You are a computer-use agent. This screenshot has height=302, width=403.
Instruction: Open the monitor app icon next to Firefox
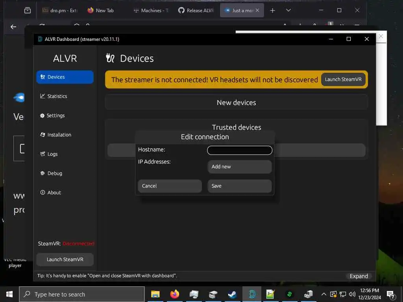click(194, 294)
